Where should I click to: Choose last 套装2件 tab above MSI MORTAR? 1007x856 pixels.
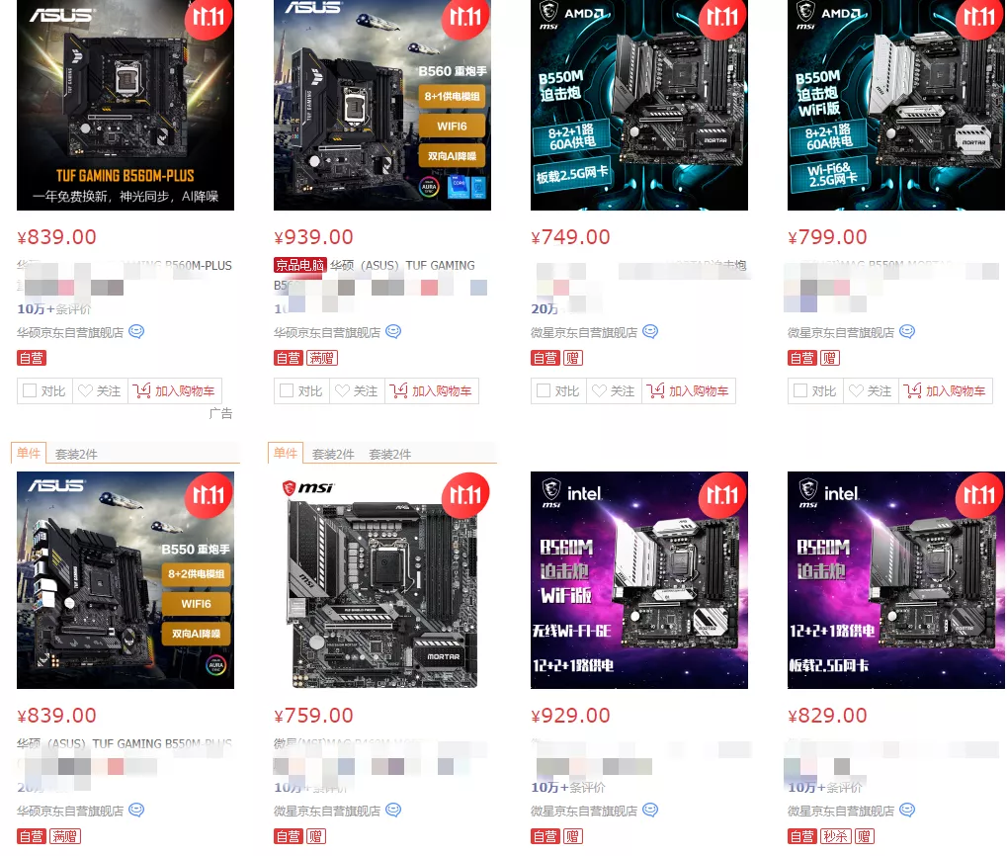click(389, 454)
